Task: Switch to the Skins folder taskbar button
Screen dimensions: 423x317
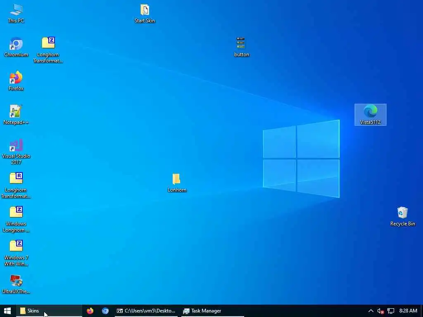Action: click(x=49, y=311)
